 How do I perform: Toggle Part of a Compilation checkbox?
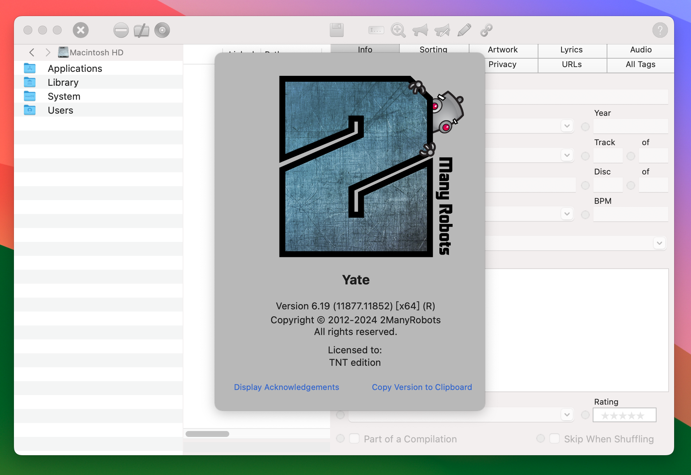pyautogui.click(x=354, y=438)
